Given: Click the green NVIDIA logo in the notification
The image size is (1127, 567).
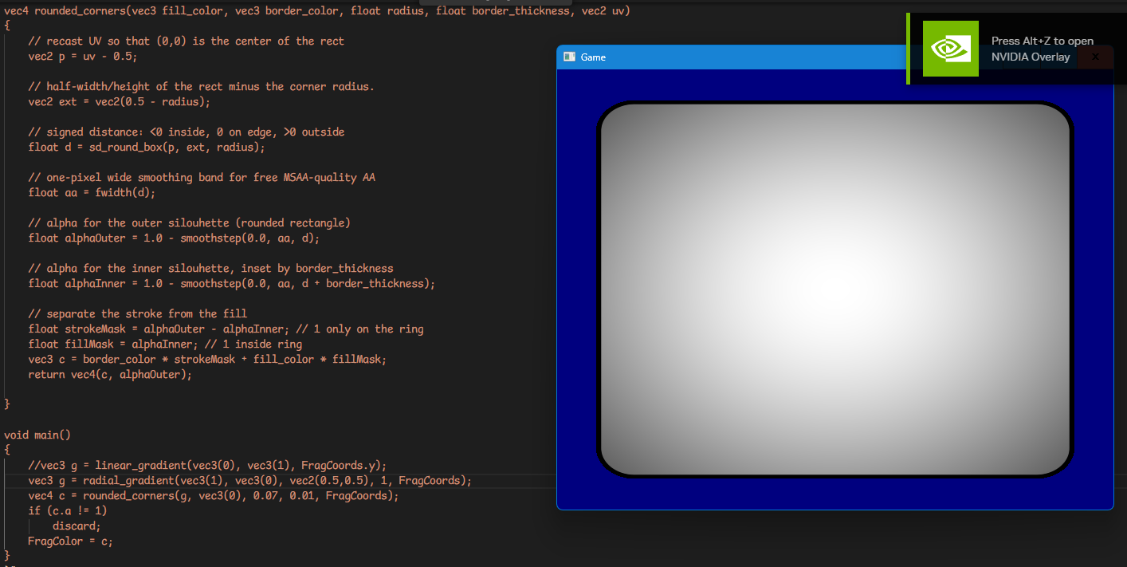Looking at the screenshot, I should pyautogui.click(x=951, y=49).
